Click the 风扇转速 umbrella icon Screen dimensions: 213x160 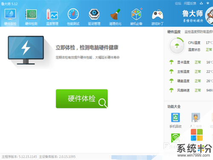coord(171,90)
